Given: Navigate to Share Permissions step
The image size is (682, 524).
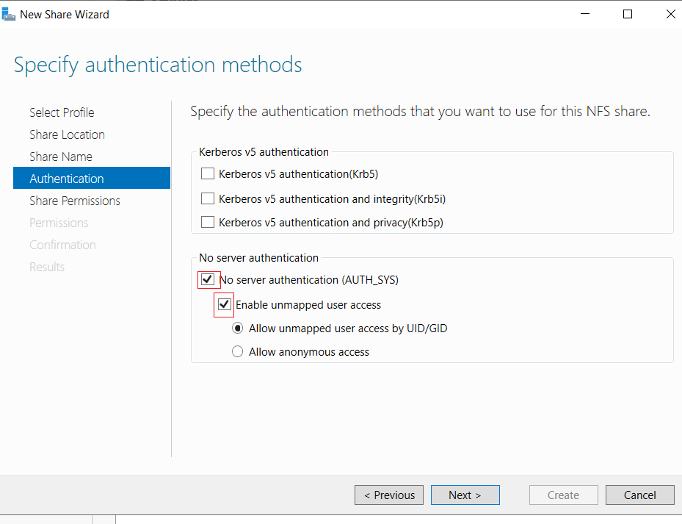Looking at the screenshot, I should coord(75,201).
